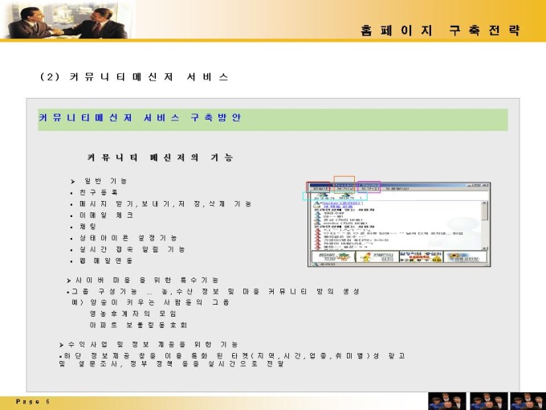Click the heading 수익사업 및 정보 제공을 위한 기능
This screenshot has height=410, width=546.
tap(149, 344)
